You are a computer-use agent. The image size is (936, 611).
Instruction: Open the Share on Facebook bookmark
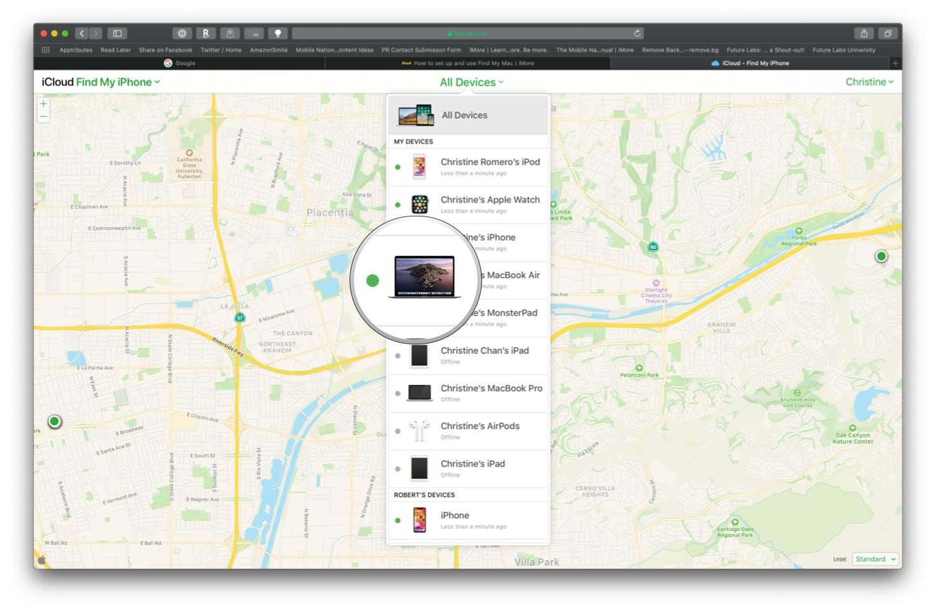[166, 50]
